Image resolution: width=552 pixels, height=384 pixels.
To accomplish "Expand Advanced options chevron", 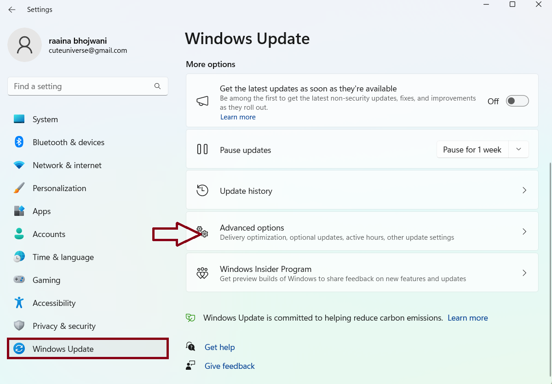I will [x=524, y=232].
